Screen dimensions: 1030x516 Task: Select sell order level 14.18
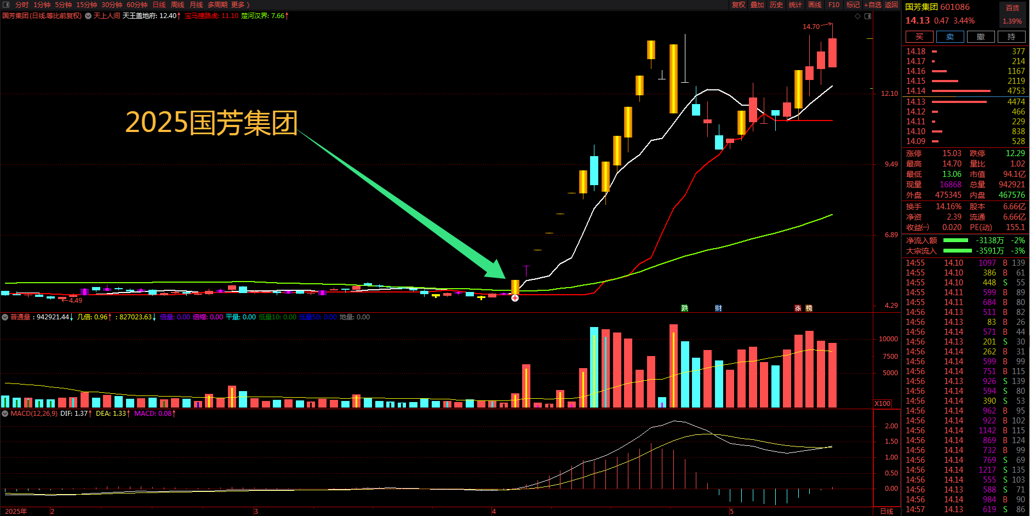point(965,51)
